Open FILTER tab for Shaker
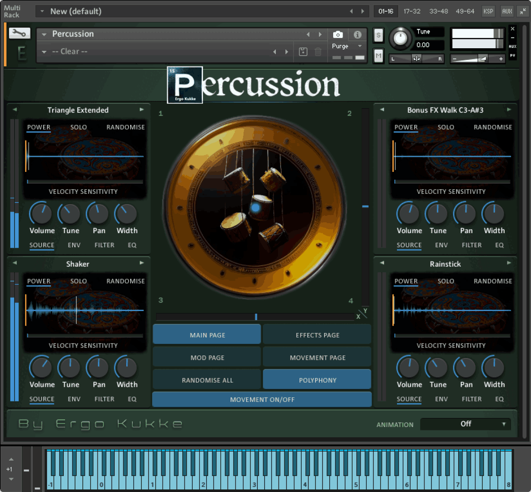Viewport: 531px width, 492px height. [104, 399]
